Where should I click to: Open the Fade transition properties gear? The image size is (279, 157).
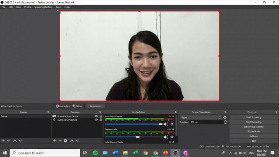225,117
